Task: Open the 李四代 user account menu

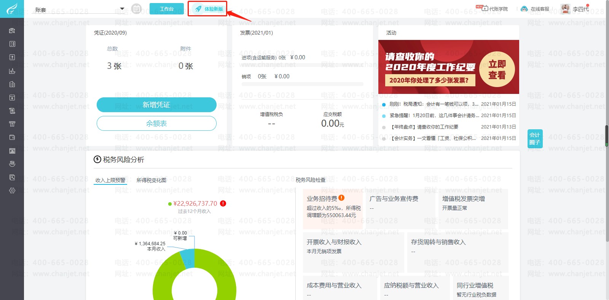Action: pyautogui.click(x=576, y=9)
